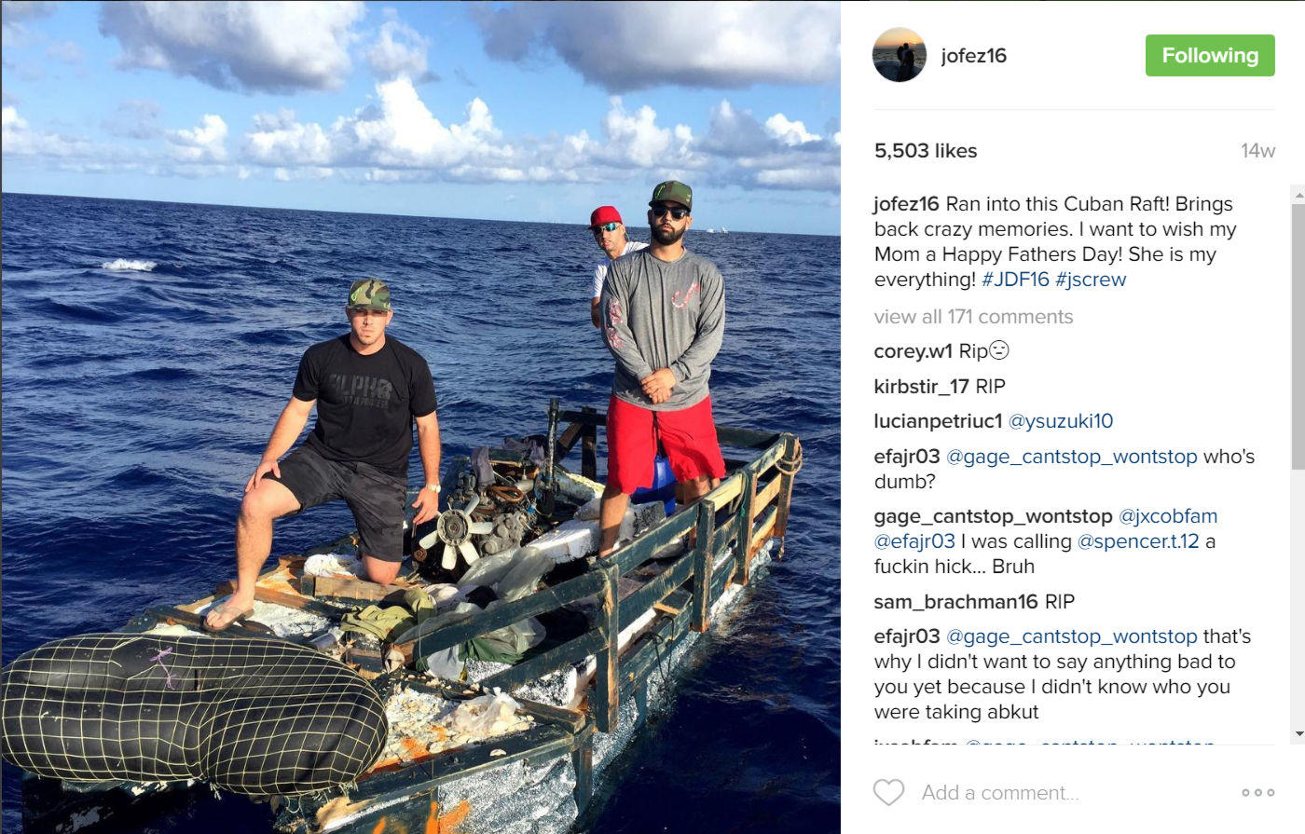
Task: Visit sam_brachman16 commenter profile
Action: click(956, 602)
